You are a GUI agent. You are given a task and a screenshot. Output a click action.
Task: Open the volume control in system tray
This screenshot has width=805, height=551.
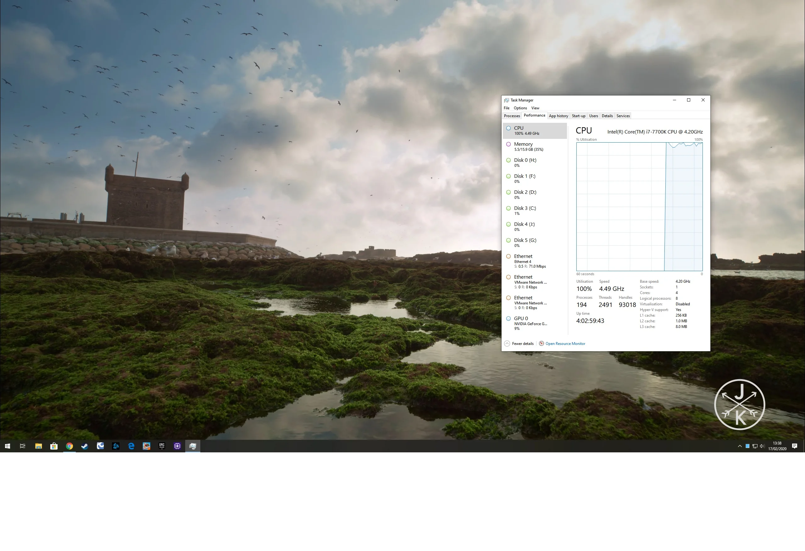click(x=762, y=446)
